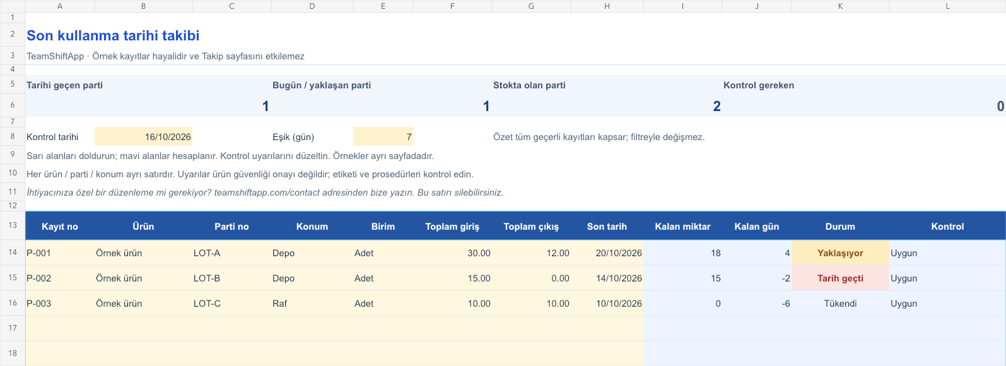This screenshot has width=1006, height=366.
Task: Click the 'Tarih geçti' status cell
Action: pos(840,278)
